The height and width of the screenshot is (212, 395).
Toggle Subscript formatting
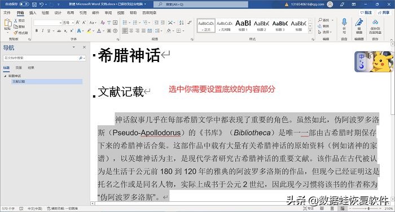coord(65,30)
